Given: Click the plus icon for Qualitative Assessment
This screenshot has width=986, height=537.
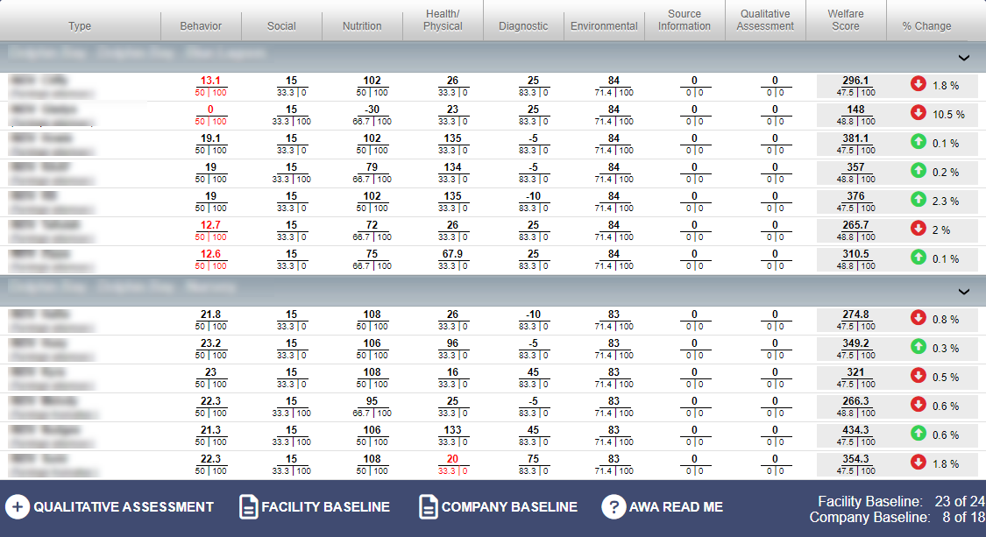Looking at the screenshot, I should click(x=18, y=507).
